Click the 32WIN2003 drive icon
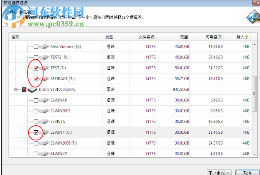Screen dimensions: 260x175 pyautogui.click(x=44, y=111)
